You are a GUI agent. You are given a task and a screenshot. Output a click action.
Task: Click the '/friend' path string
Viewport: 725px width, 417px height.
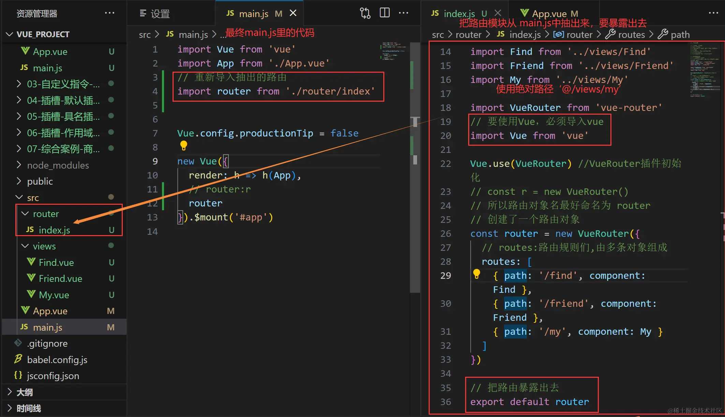[564, 303]
